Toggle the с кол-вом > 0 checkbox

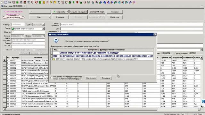34,50
